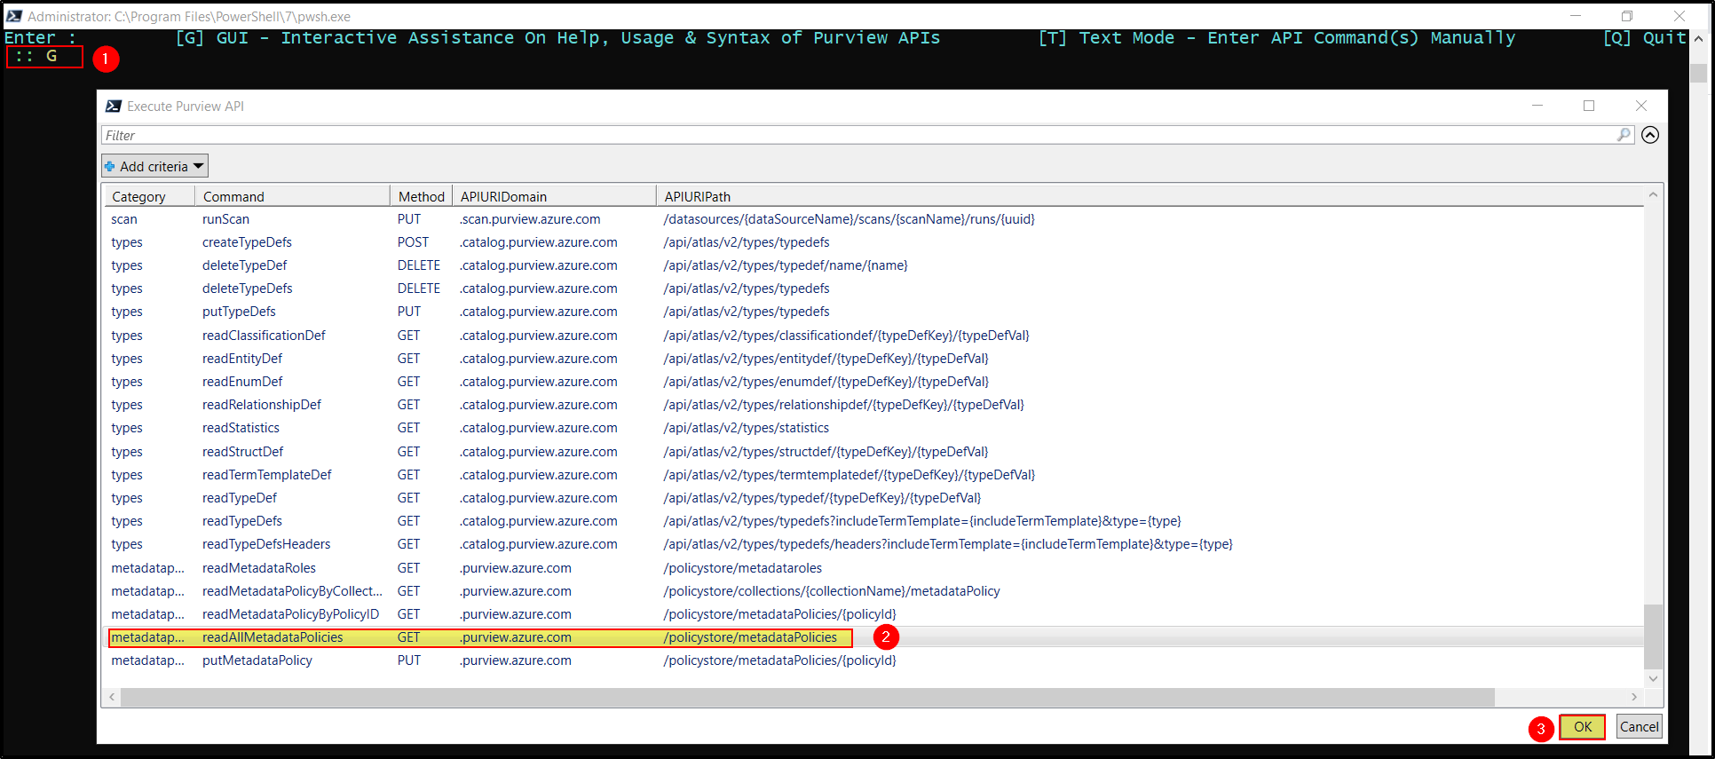Select the runScan row

click(874, 219)
